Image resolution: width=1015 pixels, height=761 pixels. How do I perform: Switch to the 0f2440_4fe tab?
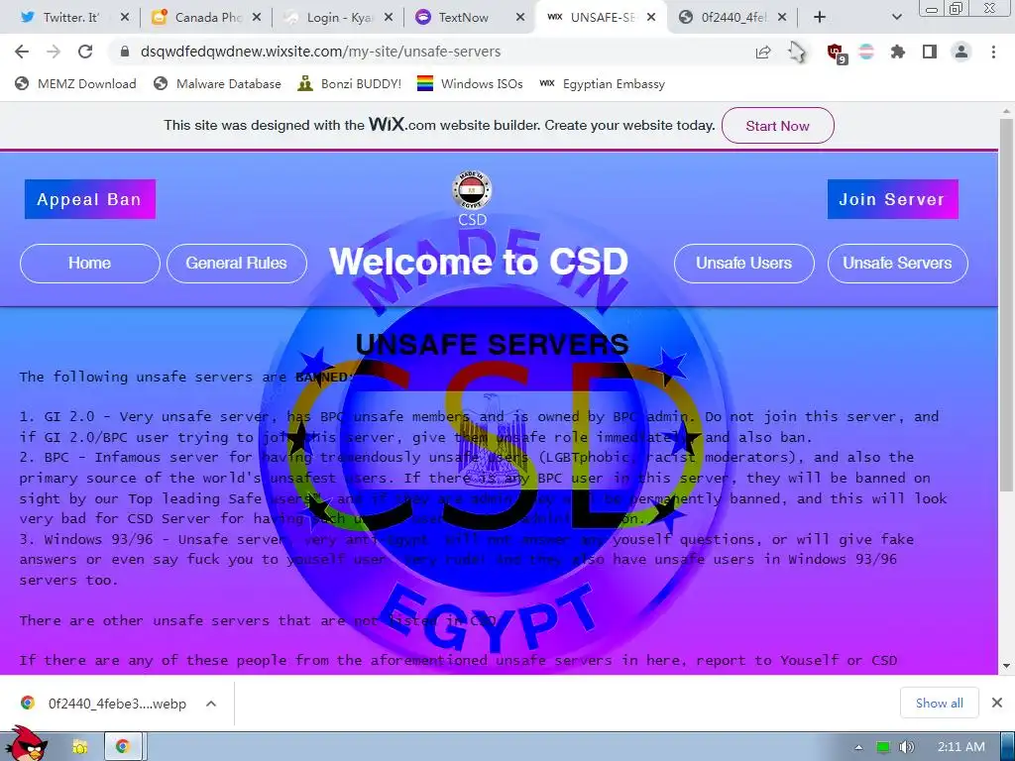pos(732,18)
